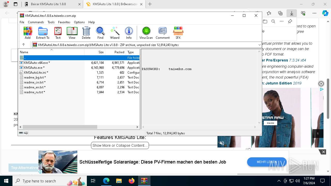The height and width of the screenshot is (186, 331).
Task: Run VirusScan from the toolbar
Action: pyautogui.click(x=146, y=33)
